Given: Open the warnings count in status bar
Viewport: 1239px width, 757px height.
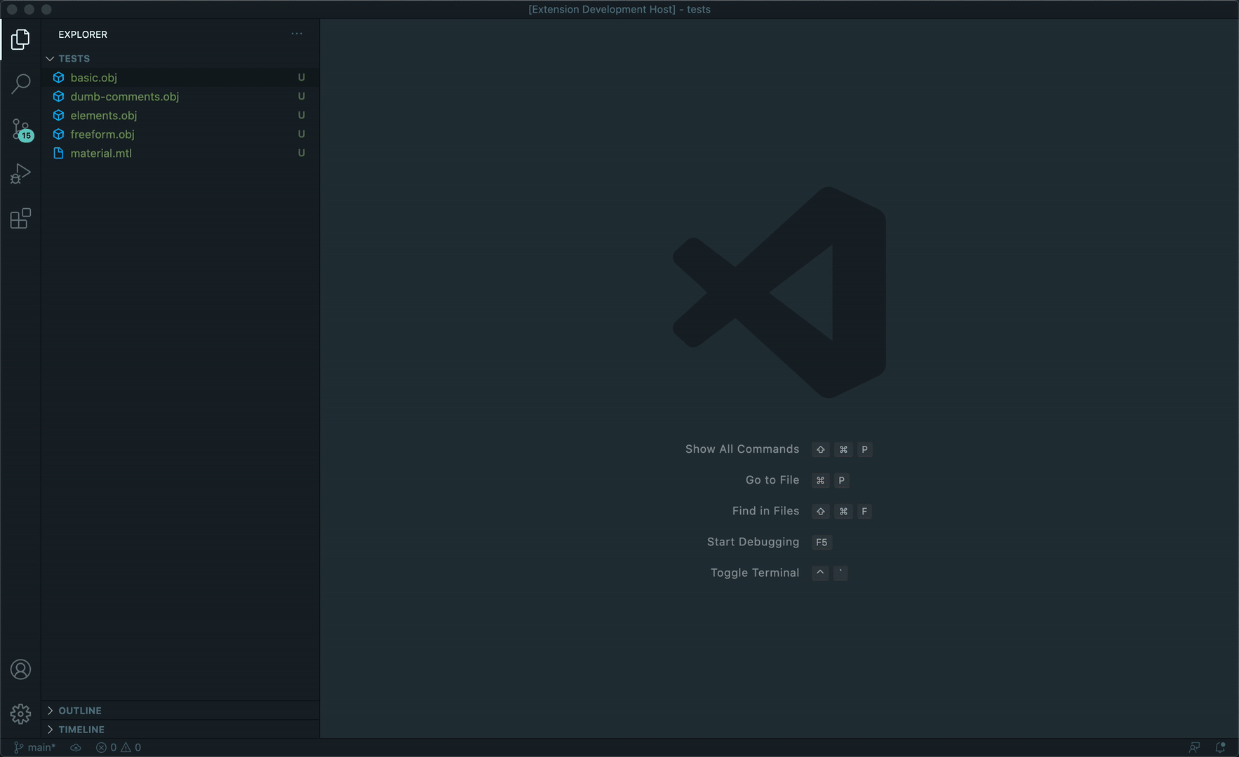Looking at the screenshot, I should tap(131, 747).
